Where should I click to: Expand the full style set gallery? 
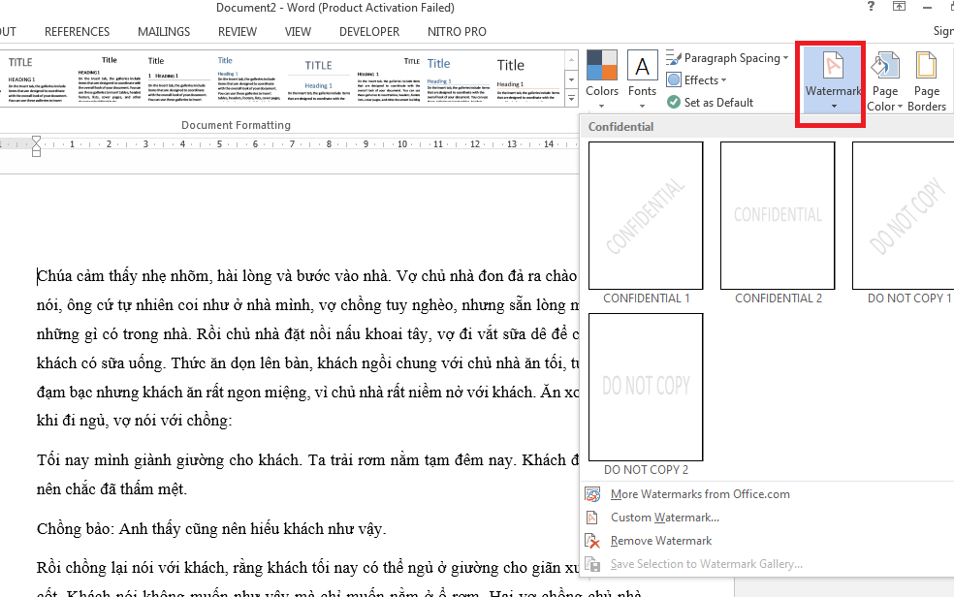(571, 98)
